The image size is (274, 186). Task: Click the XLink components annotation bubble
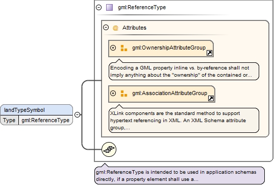click(x=184, y=120)
